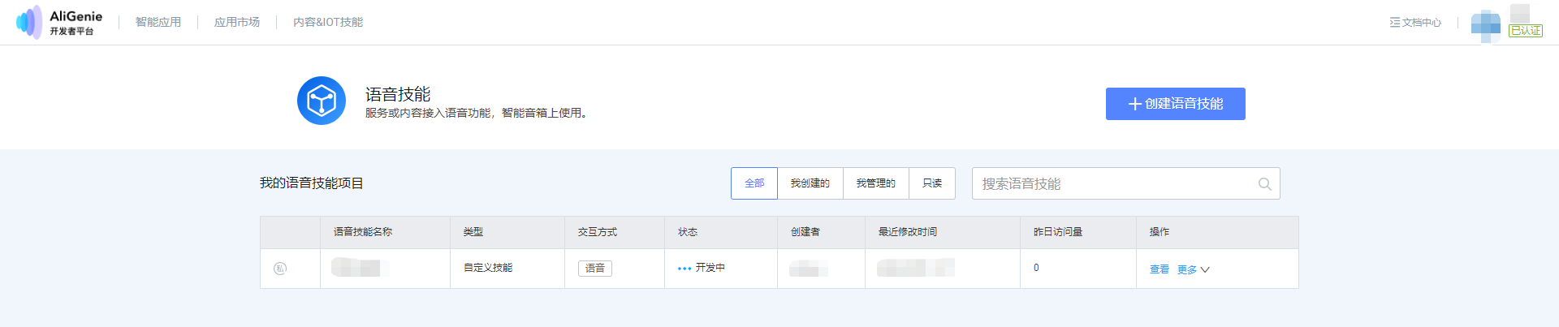Click the document center list icon
Viewport: 1559px width, 327px height.
pyautogui.click(x=1394, y=23)
